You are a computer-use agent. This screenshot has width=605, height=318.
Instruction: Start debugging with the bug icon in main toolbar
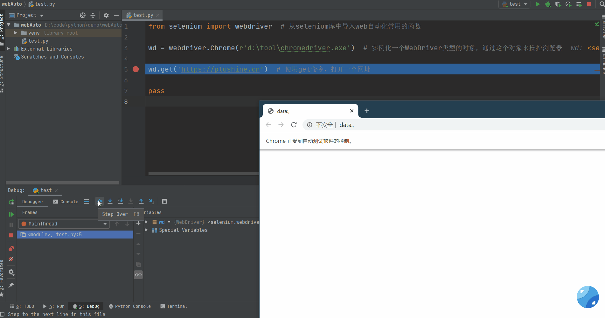548,4
